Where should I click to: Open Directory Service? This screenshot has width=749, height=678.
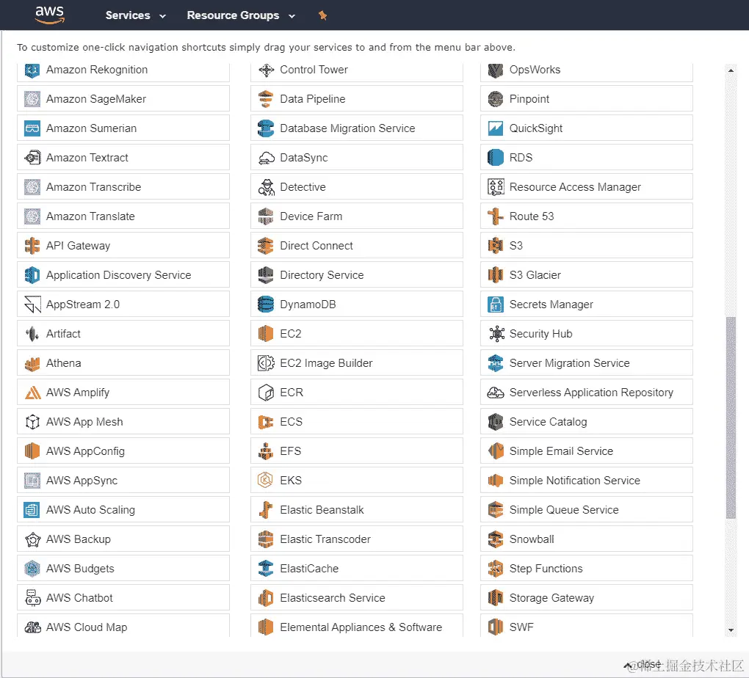pyautogui.click(x=357, y=275)
